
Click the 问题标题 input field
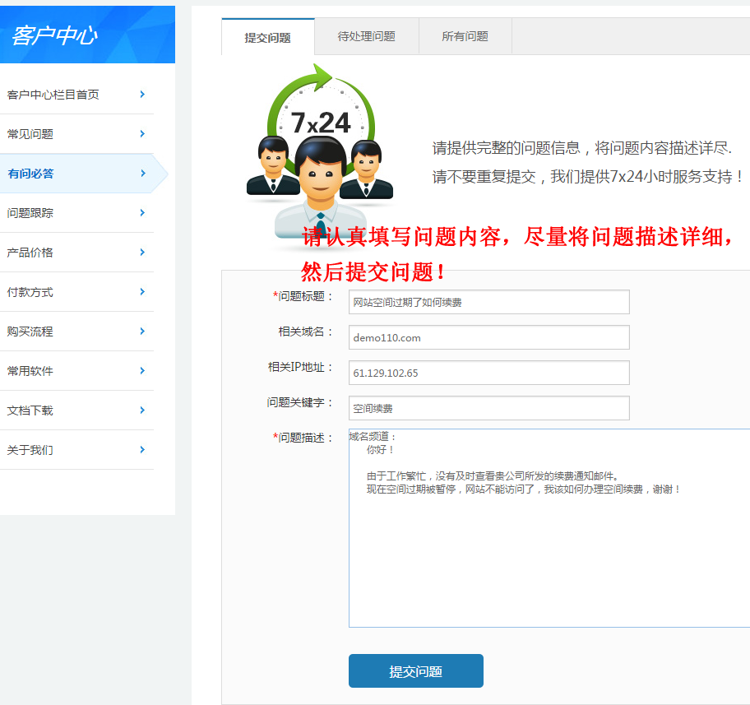[488, 302]
